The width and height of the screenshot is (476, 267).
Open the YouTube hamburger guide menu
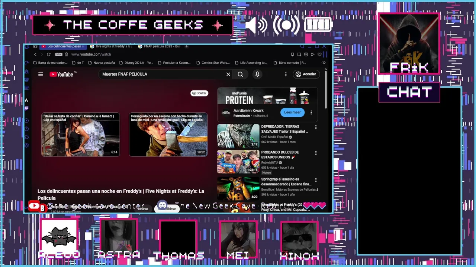[41, 74]
